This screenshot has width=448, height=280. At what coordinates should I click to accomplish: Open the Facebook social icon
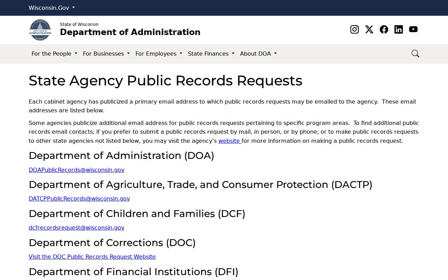[384, 29]
